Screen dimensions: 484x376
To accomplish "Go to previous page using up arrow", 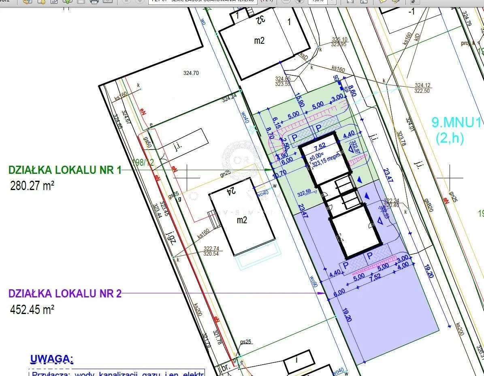I will (126, 1).
